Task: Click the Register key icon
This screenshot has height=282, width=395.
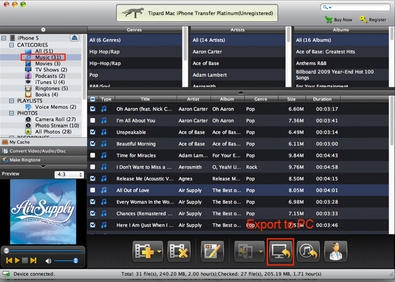Action: (363, 19)
